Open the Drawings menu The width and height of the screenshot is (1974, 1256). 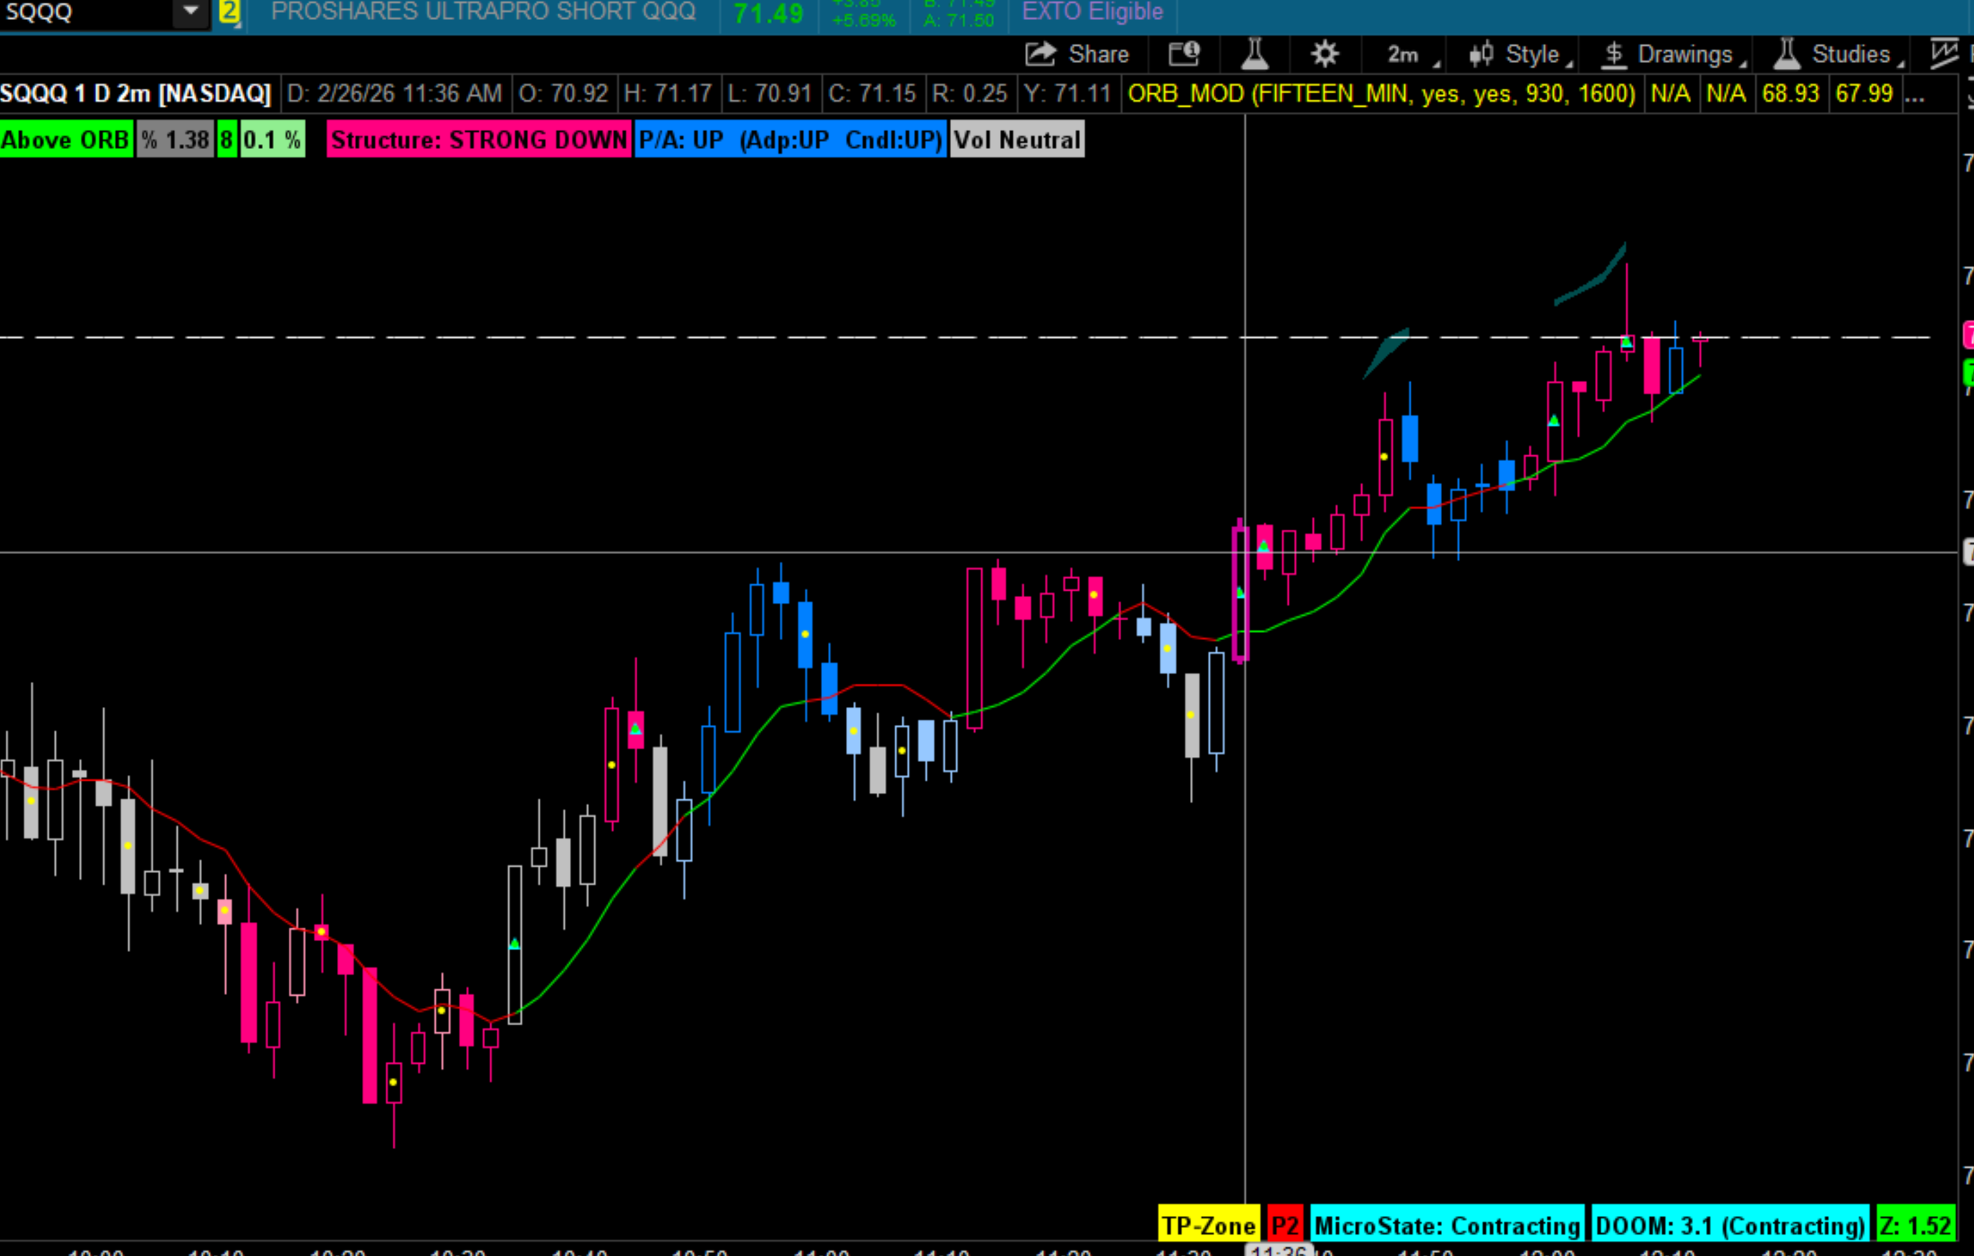pyautogui.click(x=1684, y=54)
